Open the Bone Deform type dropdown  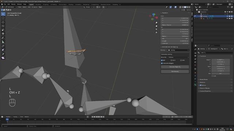pos(178,57)
